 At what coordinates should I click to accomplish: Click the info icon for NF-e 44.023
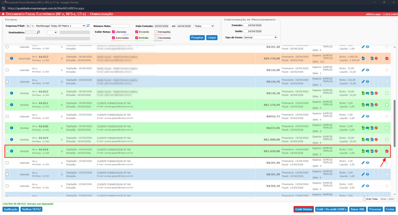click(12, 58)
